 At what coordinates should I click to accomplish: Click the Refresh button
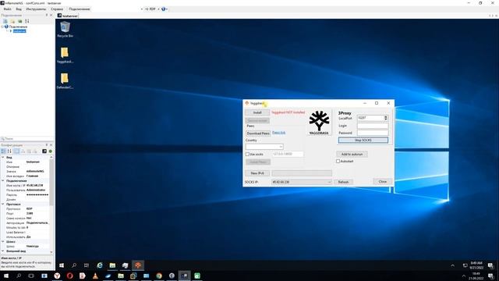pos(343,182)
